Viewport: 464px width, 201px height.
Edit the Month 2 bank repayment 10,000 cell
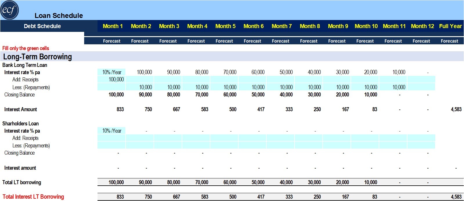(x=140, y=87)
